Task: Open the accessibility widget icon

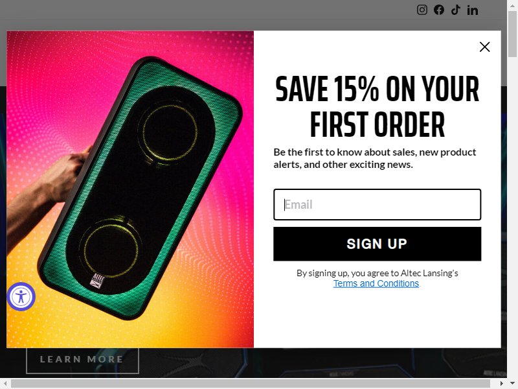Action: coord(21,296)
